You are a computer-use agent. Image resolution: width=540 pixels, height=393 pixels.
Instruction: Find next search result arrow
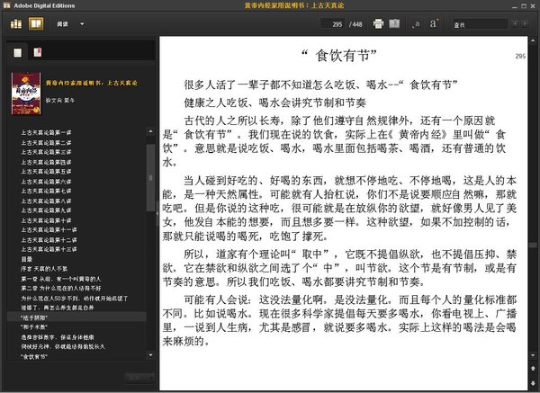click(x=525, y=23)
